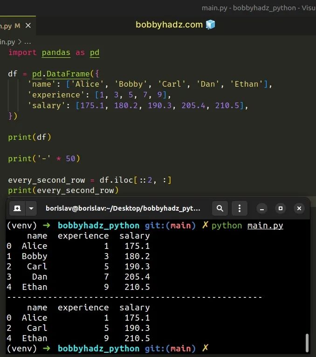Click the 'Carl' string in code

pyautogui.click(x=172, y=84)
